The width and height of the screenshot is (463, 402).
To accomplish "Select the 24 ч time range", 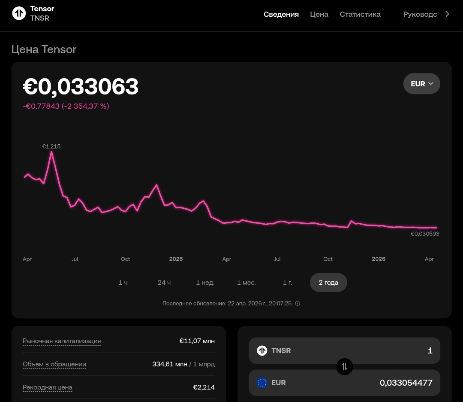I will (164, 283).
